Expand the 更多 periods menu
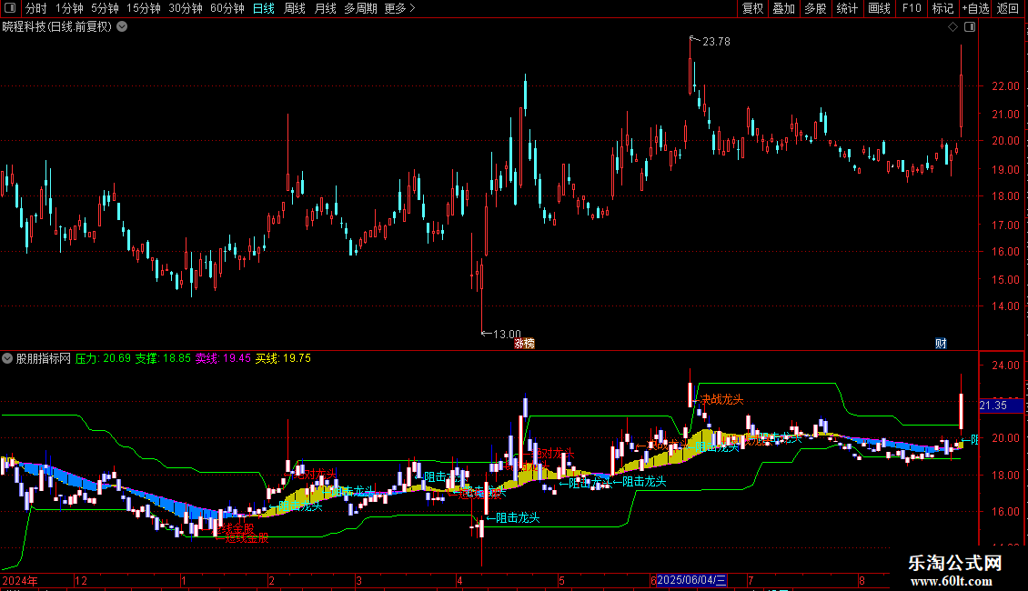Image resolution: width=1028 pixels, height=591 pixels. (400, 8)
